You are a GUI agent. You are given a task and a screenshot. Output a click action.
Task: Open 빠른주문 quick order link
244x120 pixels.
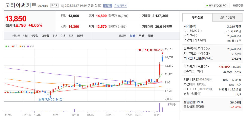(238, 6)
